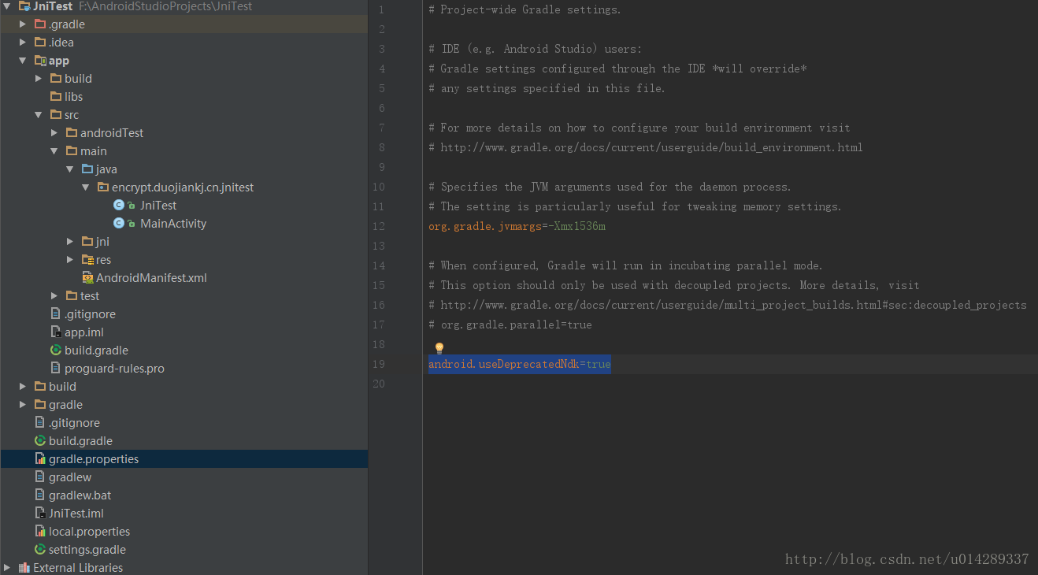Screen dimensions: 1038x575
Task: Click the gradlew.bat file icon
Action: (x=40, y=495)
